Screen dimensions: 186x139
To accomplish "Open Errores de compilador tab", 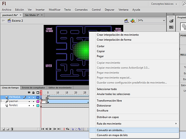I will (x=33, y=88).
